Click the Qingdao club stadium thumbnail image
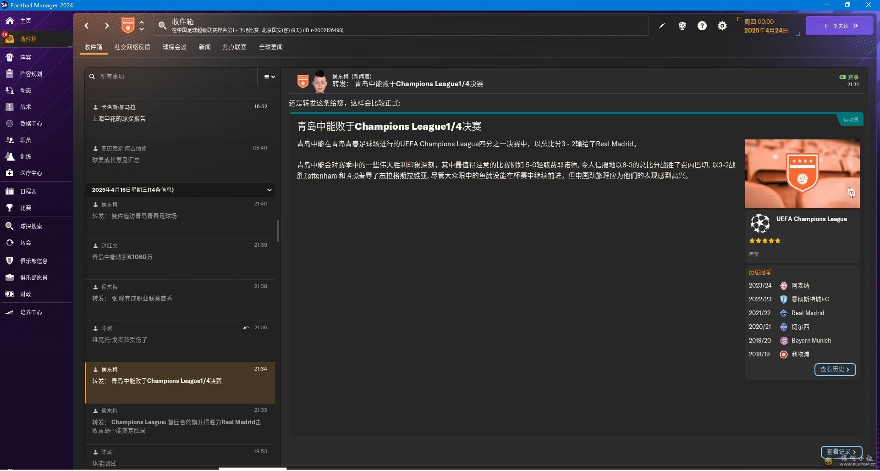 (803, 174)
